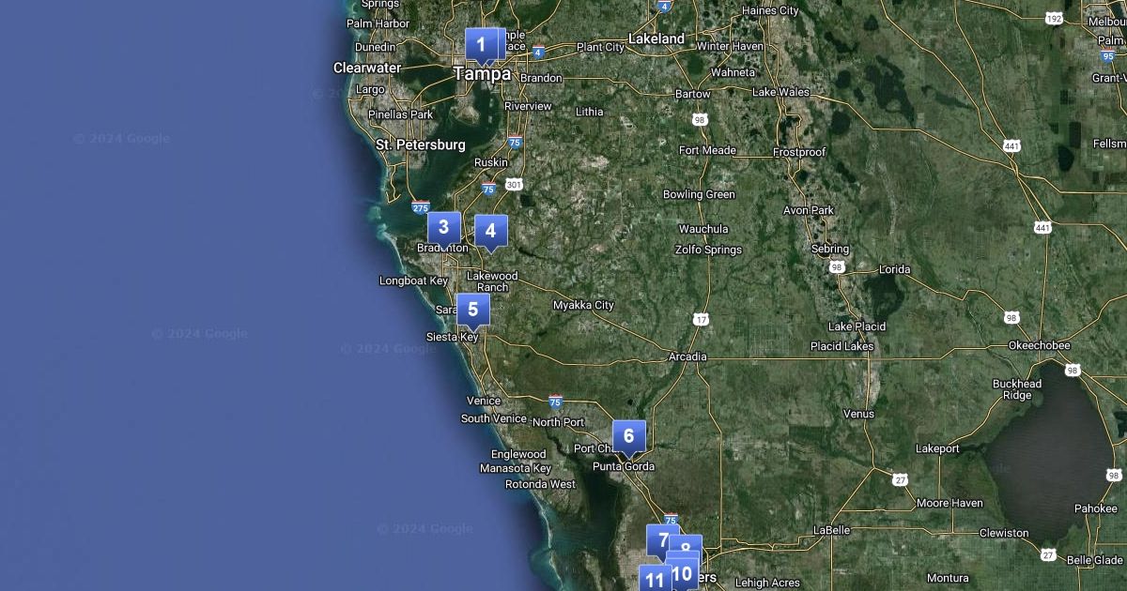Image resolution: width=1127 pixels, height=591 pixels.
Task: Click the St. Petersburg city label
Action: pos(420,145)
